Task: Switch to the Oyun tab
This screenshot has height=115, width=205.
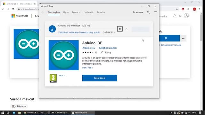Action: [x=66, y=12]
